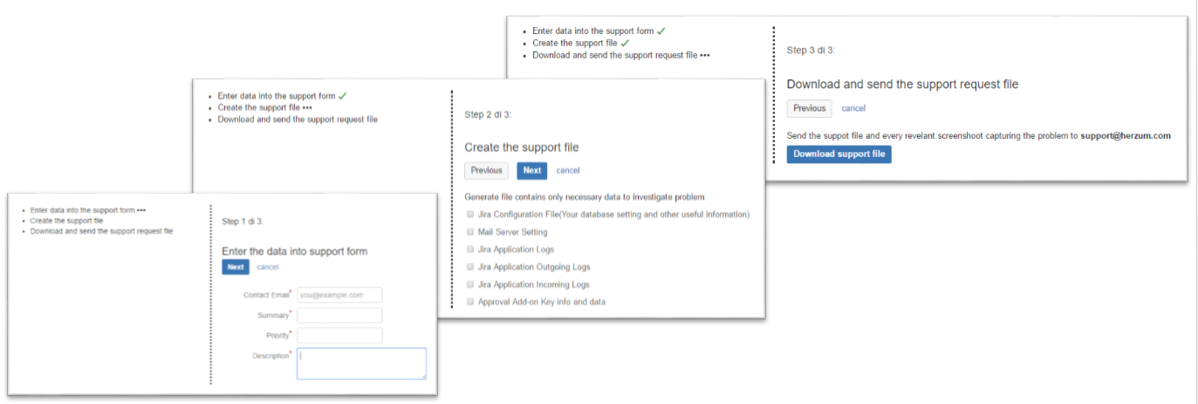Click inside the Description text area
The width and height of the screenshot is (1198, 404).
click(361, 363)
